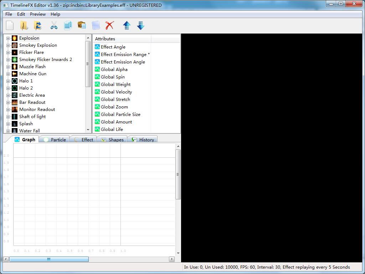This screenshot has height=274, width=365.
Task: Expand the Flicker Flare tree node
Action: 8,53
